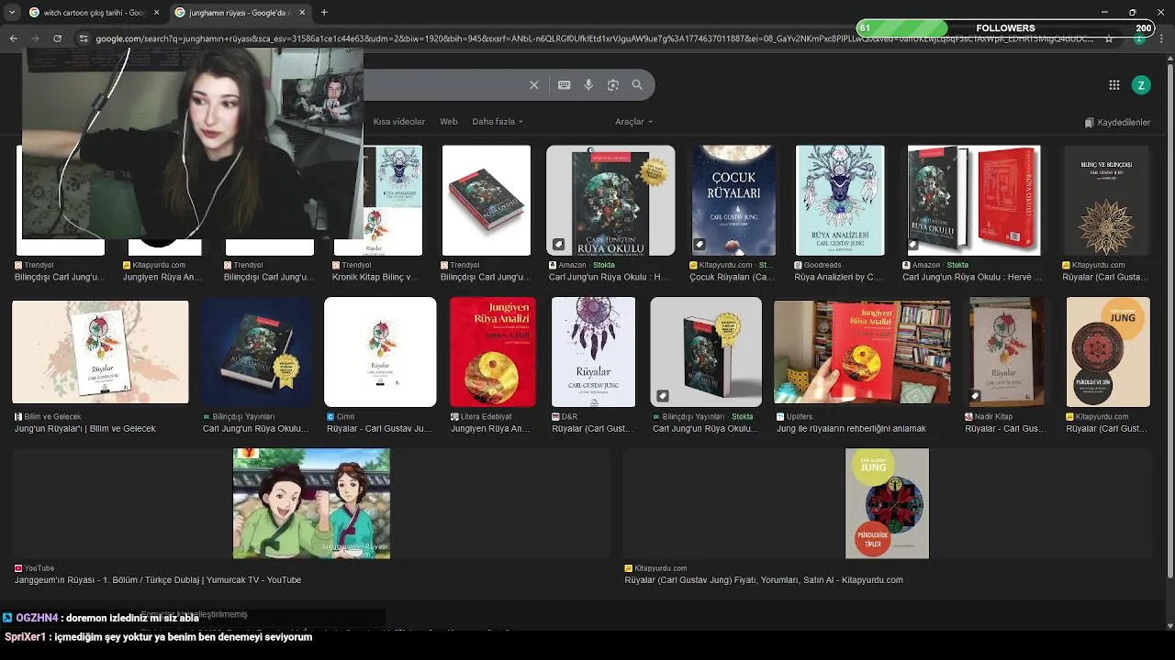Switch to 'Kısa videolar' search tab
This screenshot has width=1175, height=660.
pyautogui.click(x=398, y=122)
